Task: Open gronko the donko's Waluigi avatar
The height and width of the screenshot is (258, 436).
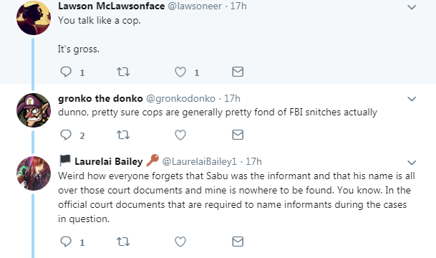Action: click(34, 110)
